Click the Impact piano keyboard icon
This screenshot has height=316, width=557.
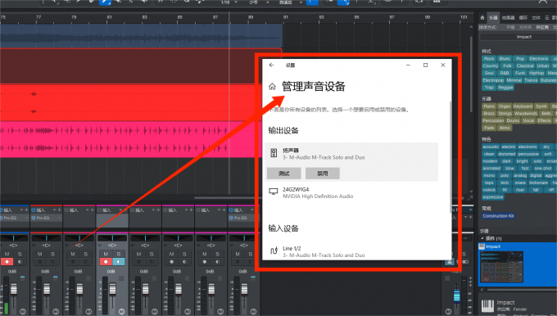[x=487, y=306]
